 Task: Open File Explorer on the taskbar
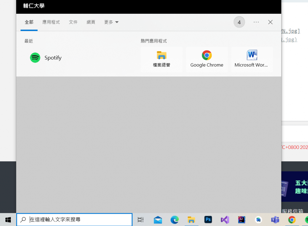(191, 220)
